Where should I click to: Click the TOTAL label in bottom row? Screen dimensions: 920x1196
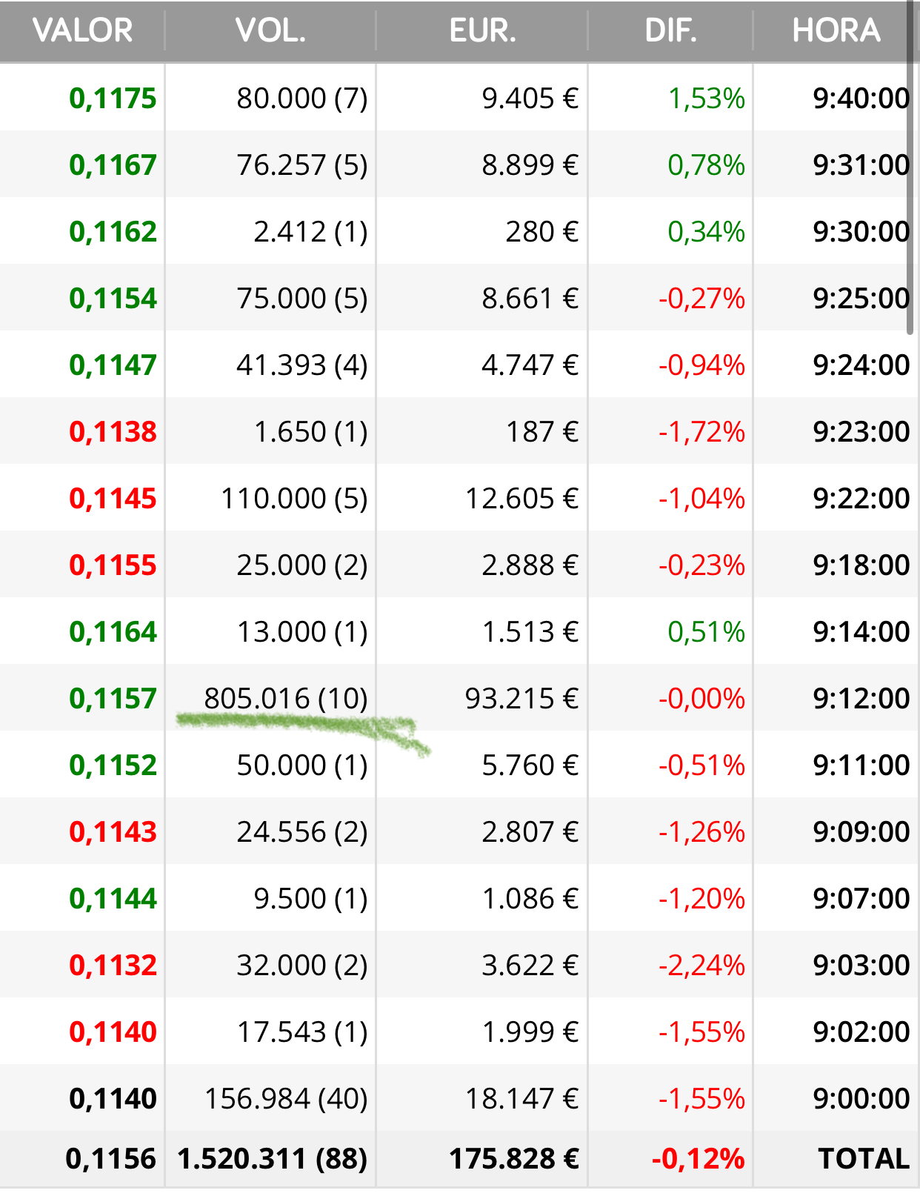click(863, 1159)
